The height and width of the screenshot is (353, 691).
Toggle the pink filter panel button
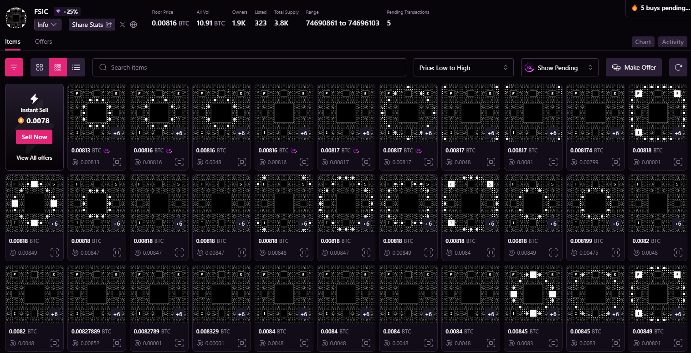(x=14, y=67)
